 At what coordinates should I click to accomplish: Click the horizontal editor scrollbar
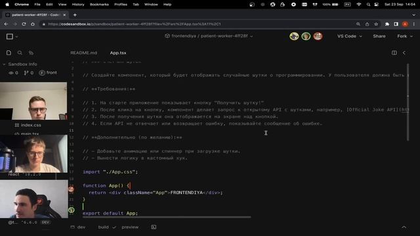tap(167, 217)
